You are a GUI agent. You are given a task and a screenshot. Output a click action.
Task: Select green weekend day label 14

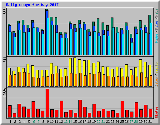pyautogui.click(x=70, y=122)
